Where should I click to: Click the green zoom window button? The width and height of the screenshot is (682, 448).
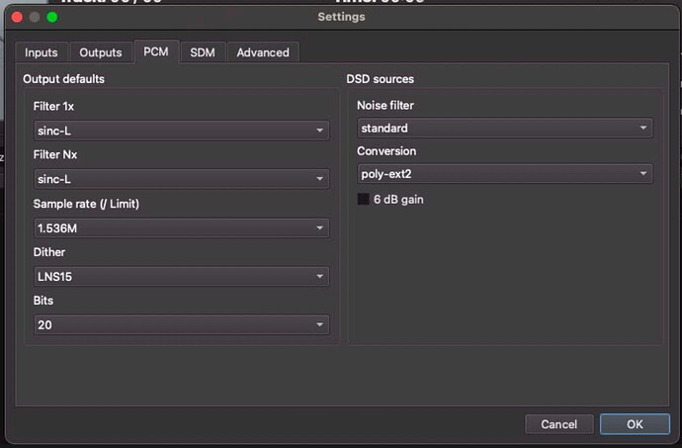pyautogui.click(x=52, y=17)
